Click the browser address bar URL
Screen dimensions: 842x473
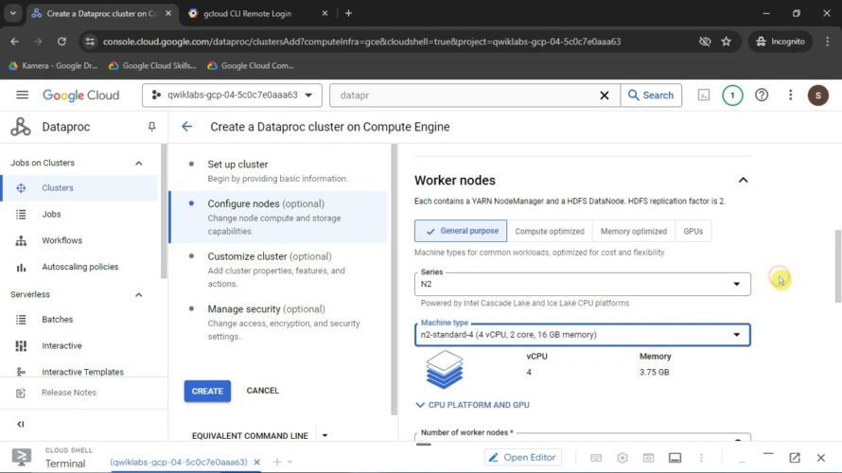click(x=362, y=42)
